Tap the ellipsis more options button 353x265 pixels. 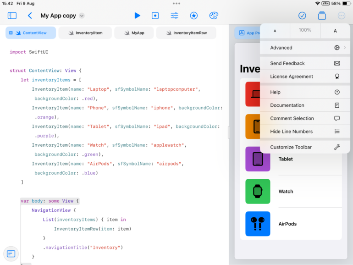[x=342, y=16]
